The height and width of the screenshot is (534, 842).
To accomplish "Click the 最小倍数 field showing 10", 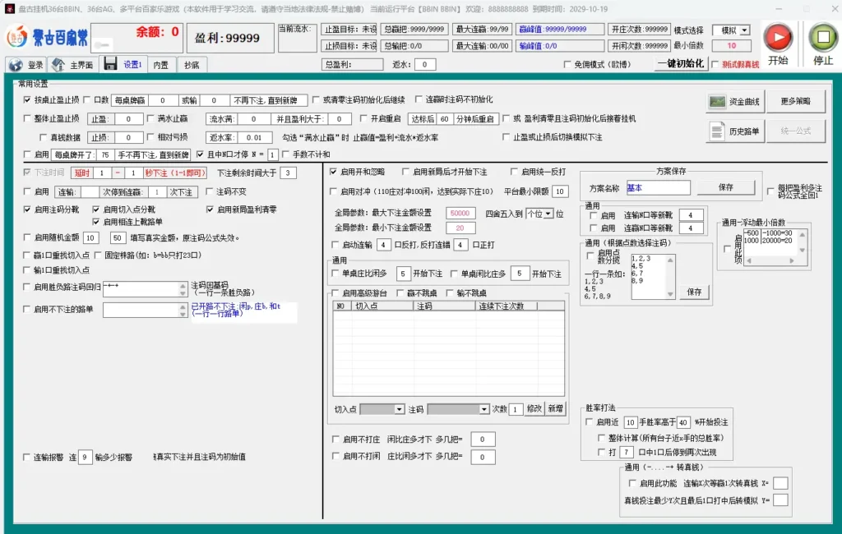I will (731, 46).
